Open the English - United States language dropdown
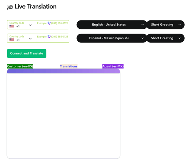 [112, 25]
